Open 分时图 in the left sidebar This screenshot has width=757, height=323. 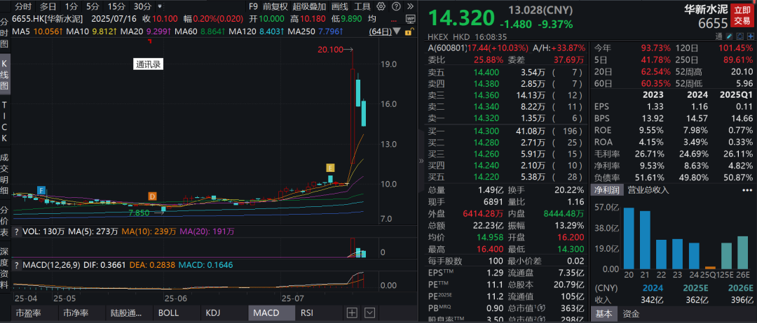4,34
